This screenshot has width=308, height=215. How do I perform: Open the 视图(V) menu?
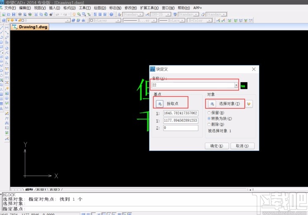(40, 8)
